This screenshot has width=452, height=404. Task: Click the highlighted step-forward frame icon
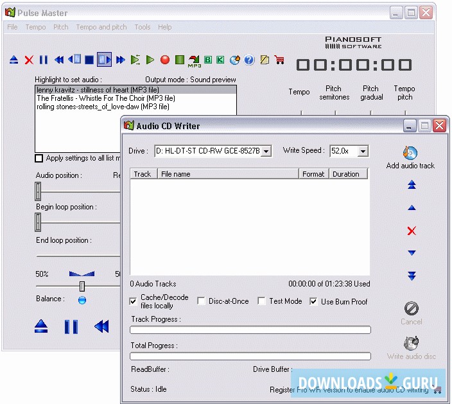coord(105,59)
